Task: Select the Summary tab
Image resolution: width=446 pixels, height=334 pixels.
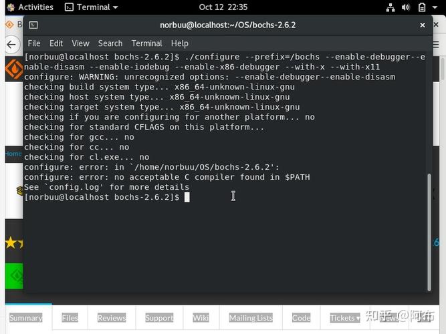Action: pos(26,317)
